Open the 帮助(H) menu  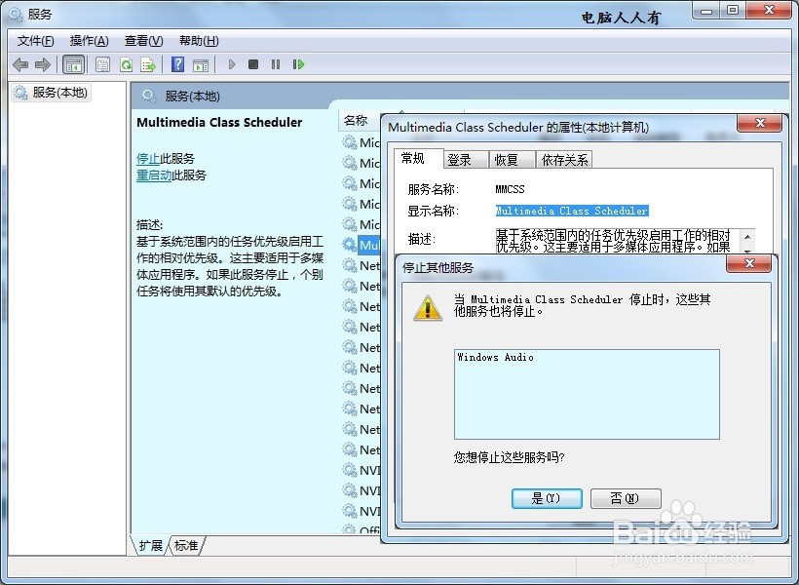[x=199, y=41]
